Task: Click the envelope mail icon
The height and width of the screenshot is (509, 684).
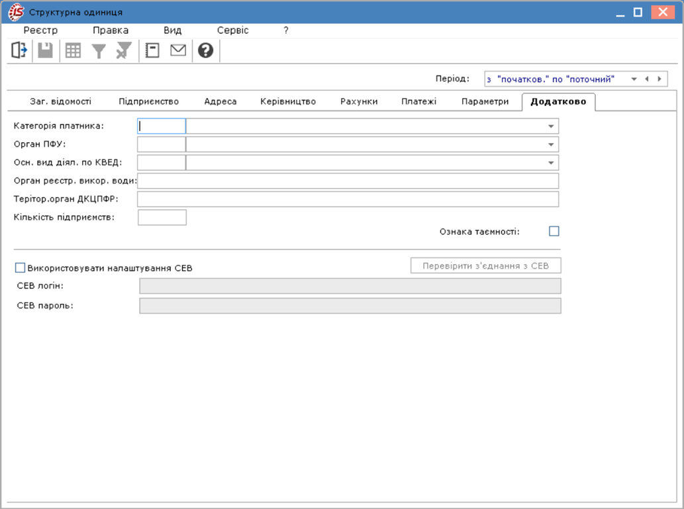Action: click(178, 50)
